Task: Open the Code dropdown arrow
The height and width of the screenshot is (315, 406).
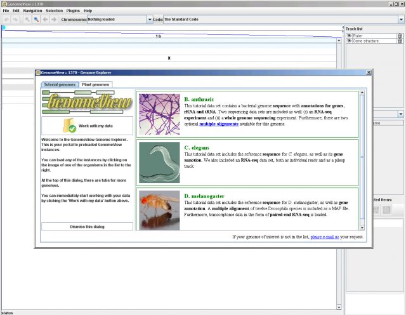Action: (401, 20)
